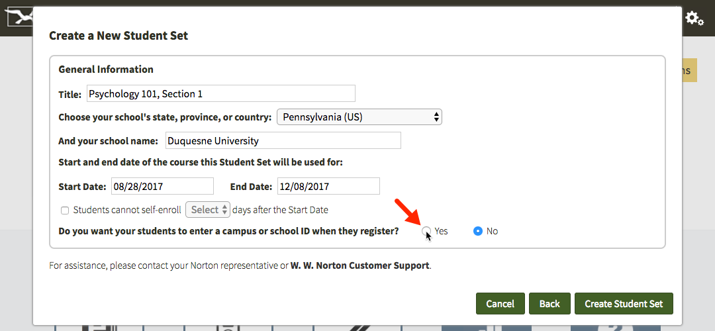Select Yes for campus ID requirement

pyautogui.click(x=426, y=231)
